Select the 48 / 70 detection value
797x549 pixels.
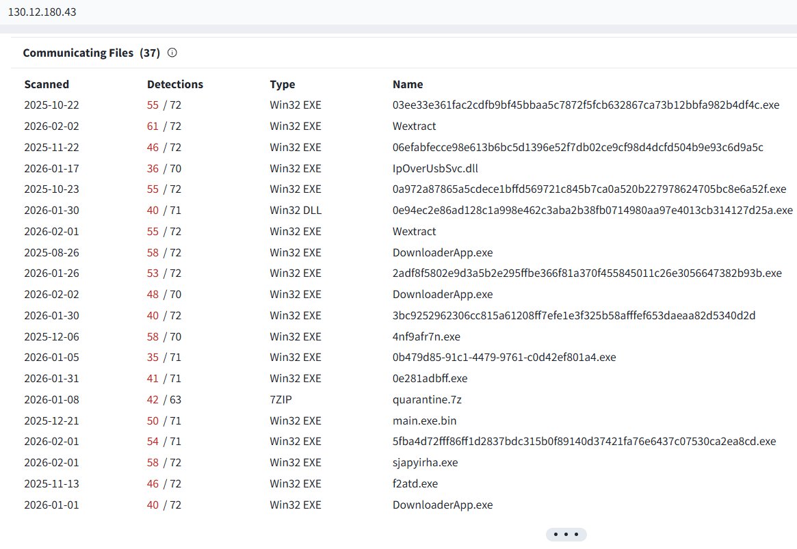point(164,295)
